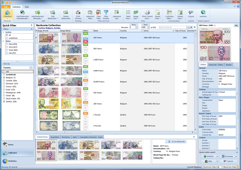Collapse the linked series bottom panel
Viewport: 241px width, 170px height.
[x=194, y=137]
